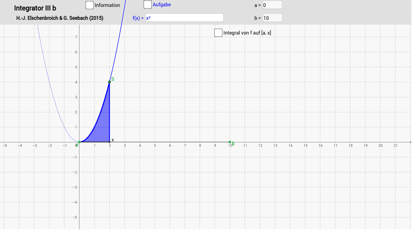Click the 'b =' input box
412x230 pixels.
[272, 18]
